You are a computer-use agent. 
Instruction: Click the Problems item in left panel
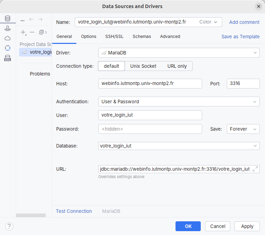40,74
